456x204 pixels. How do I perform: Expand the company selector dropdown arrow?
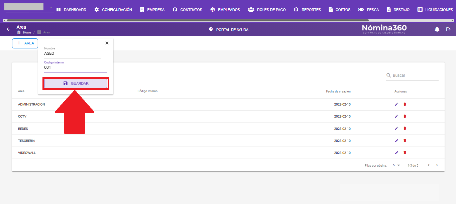click(x=51, y=7)
